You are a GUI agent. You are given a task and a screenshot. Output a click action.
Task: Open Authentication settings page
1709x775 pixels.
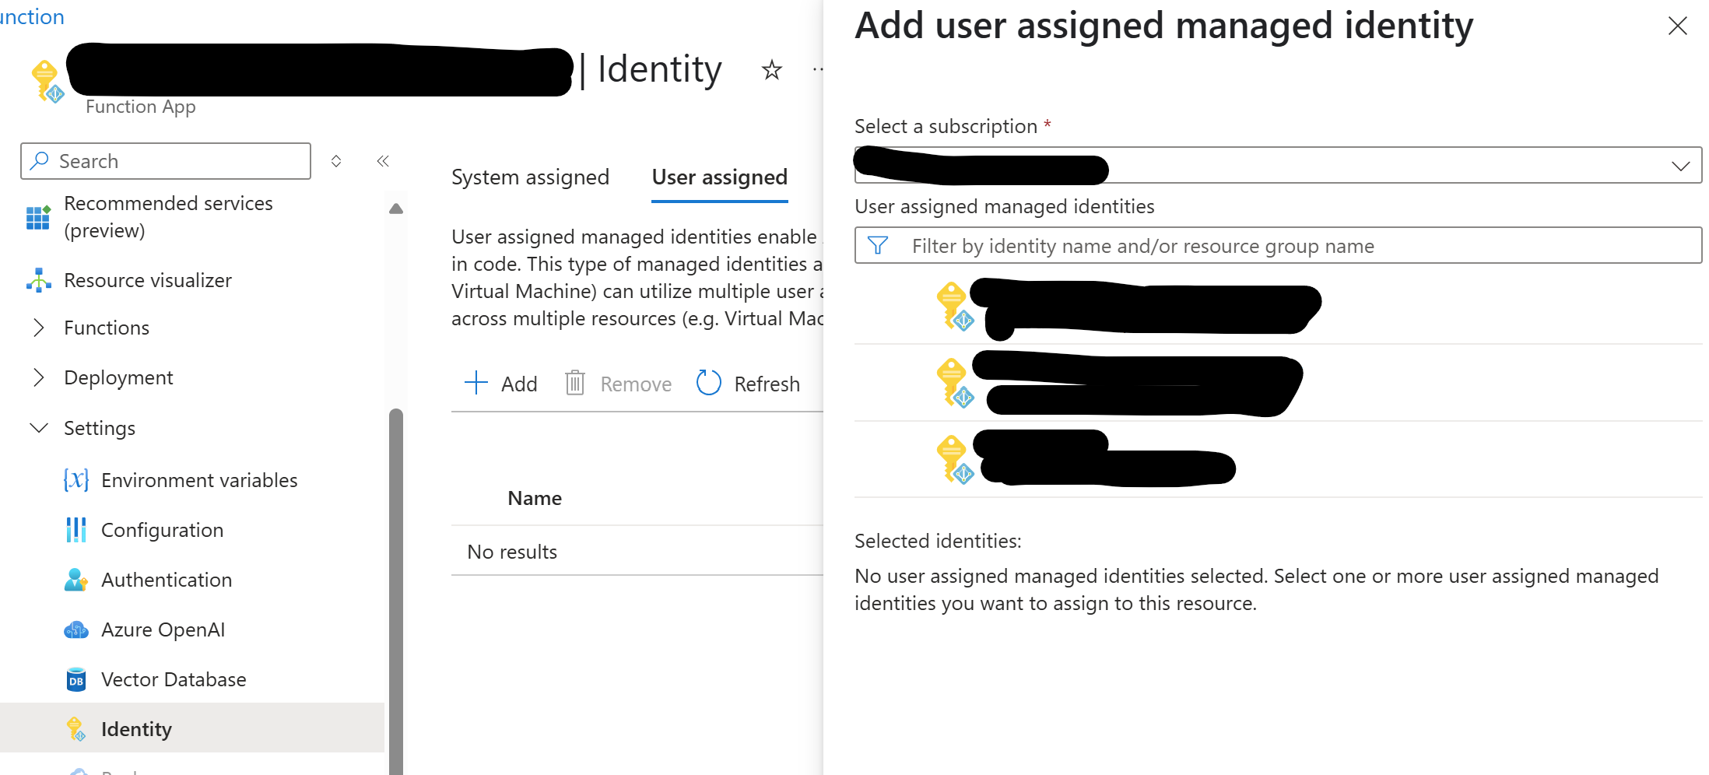click(x=167, y=580)
